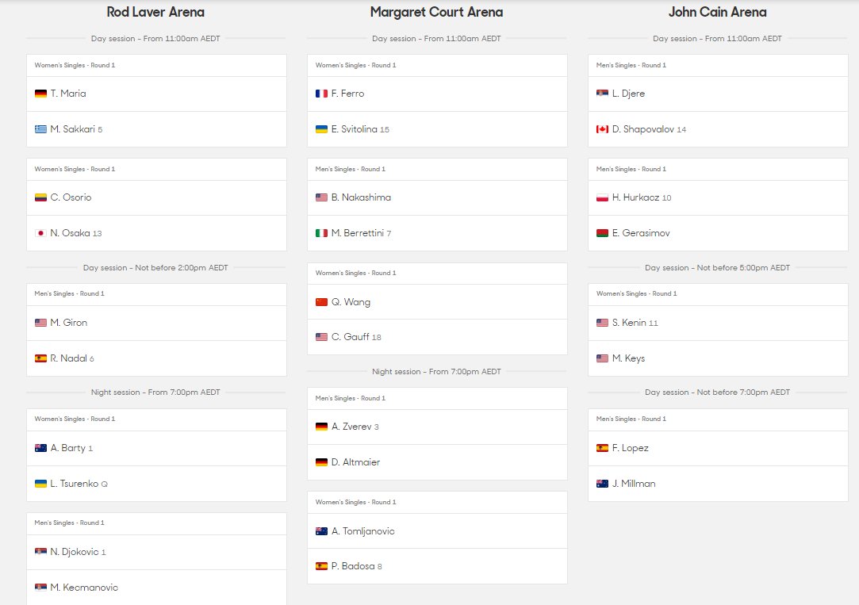
Task: Select C. Gauff player name
Action: click(350, 337)
